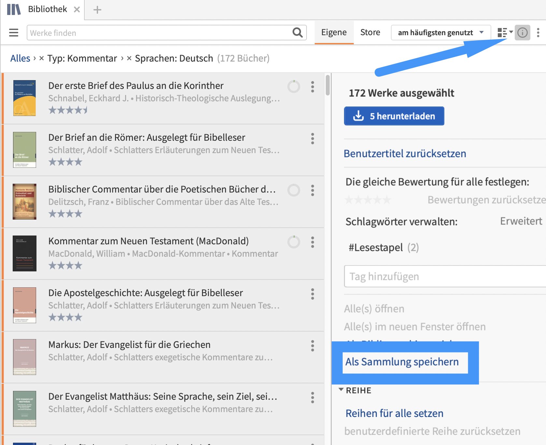Viewport: 546px width, 445px height.
Task: Click 'Erweitert' next to Schlagwörter verwalten
Action: 521,221
